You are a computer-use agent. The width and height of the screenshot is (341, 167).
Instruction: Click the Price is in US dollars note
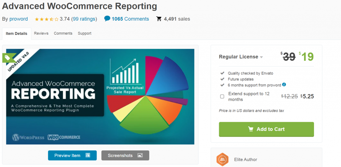coord(251,111)
